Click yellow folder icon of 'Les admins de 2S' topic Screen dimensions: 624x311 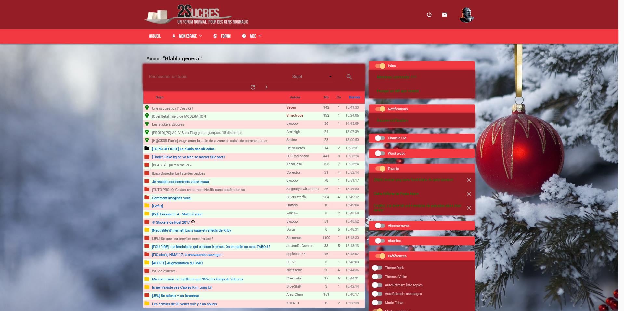(147, 303)
